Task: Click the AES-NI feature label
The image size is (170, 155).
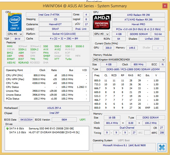Action: (11, 62)
